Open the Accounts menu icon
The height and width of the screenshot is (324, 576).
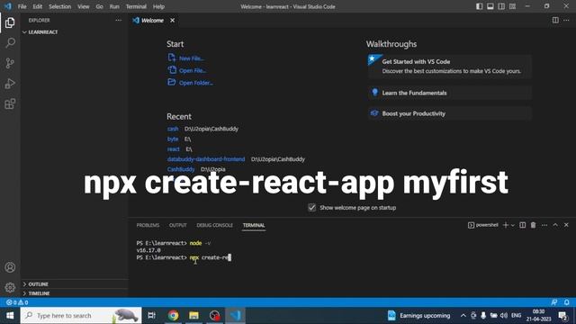10,267
